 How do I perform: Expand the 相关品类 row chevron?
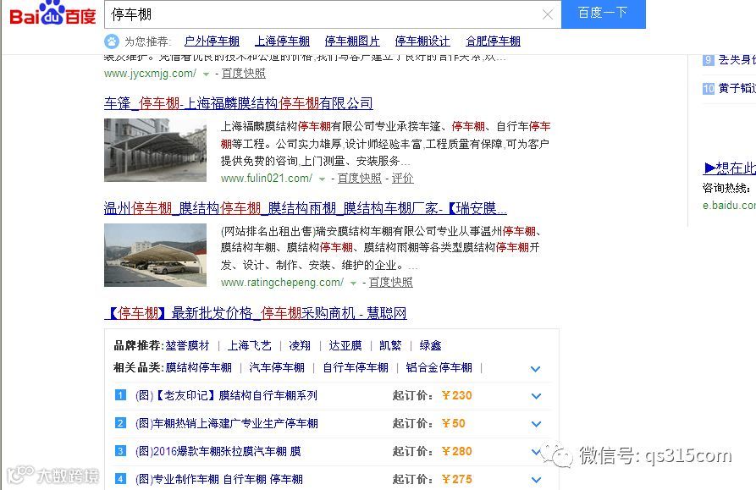tap(535, 369)
